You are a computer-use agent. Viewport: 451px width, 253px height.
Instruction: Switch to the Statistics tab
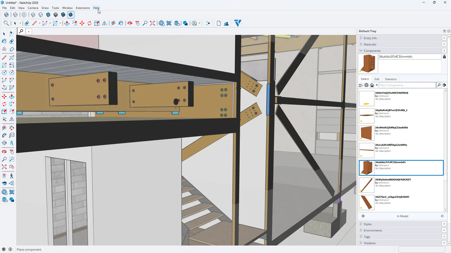click(391, 79)
